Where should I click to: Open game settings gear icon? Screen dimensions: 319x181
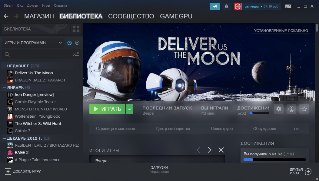tap(279, 109)
